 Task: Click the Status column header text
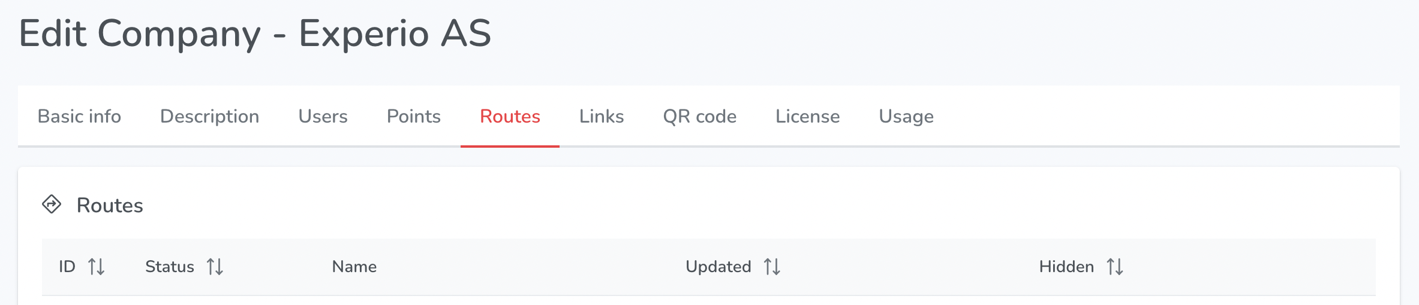coord(170,267)
